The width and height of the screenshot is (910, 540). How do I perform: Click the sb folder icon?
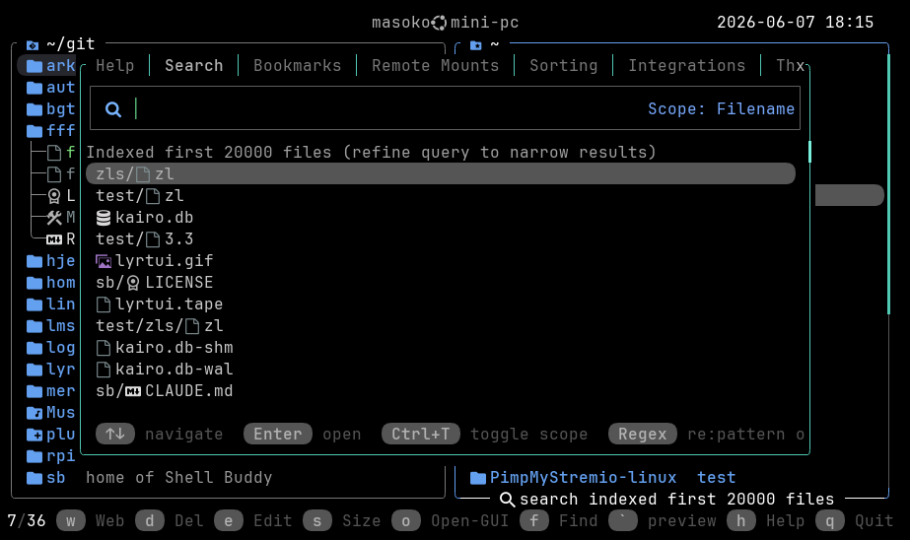click(x=35, y=478)
